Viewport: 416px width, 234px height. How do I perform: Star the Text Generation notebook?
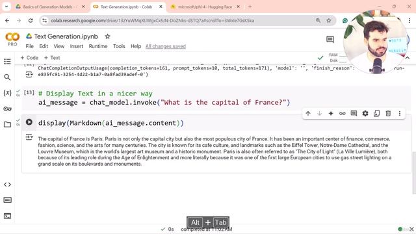tap(107, 36)
